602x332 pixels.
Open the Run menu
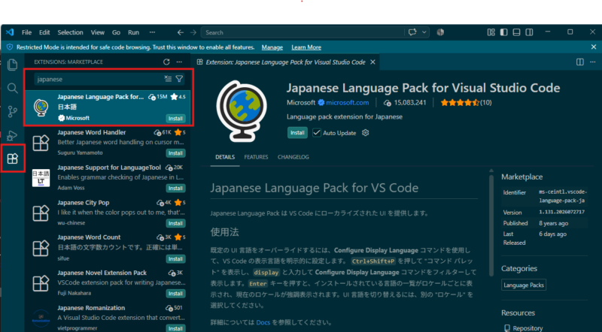click(133, 32)
